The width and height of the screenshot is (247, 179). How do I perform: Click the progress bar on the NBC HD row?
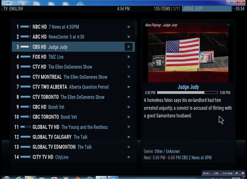click(x=25, y=27)
